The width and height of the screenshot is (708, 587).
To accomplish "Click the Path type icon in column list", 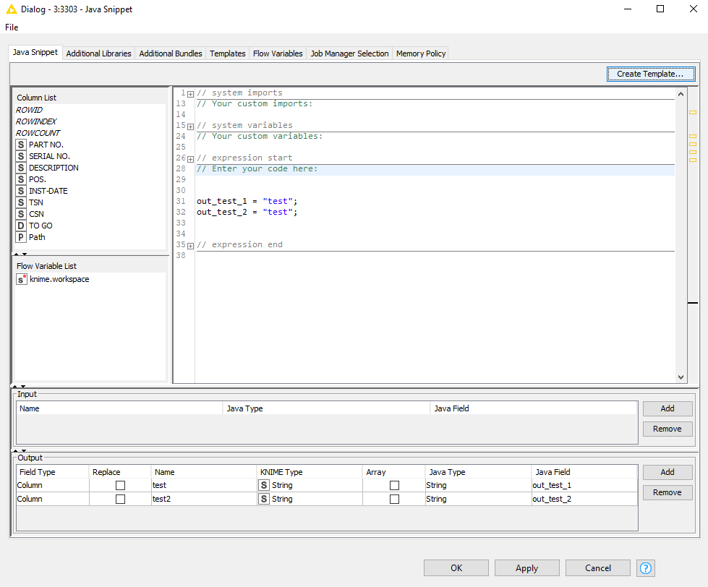I will 21,237.
